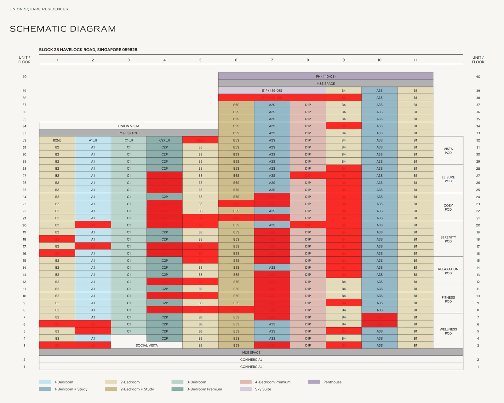The image size is (504, 403).
Task: Click the Sky Suite legend swatch
Action: click(246, 389)
